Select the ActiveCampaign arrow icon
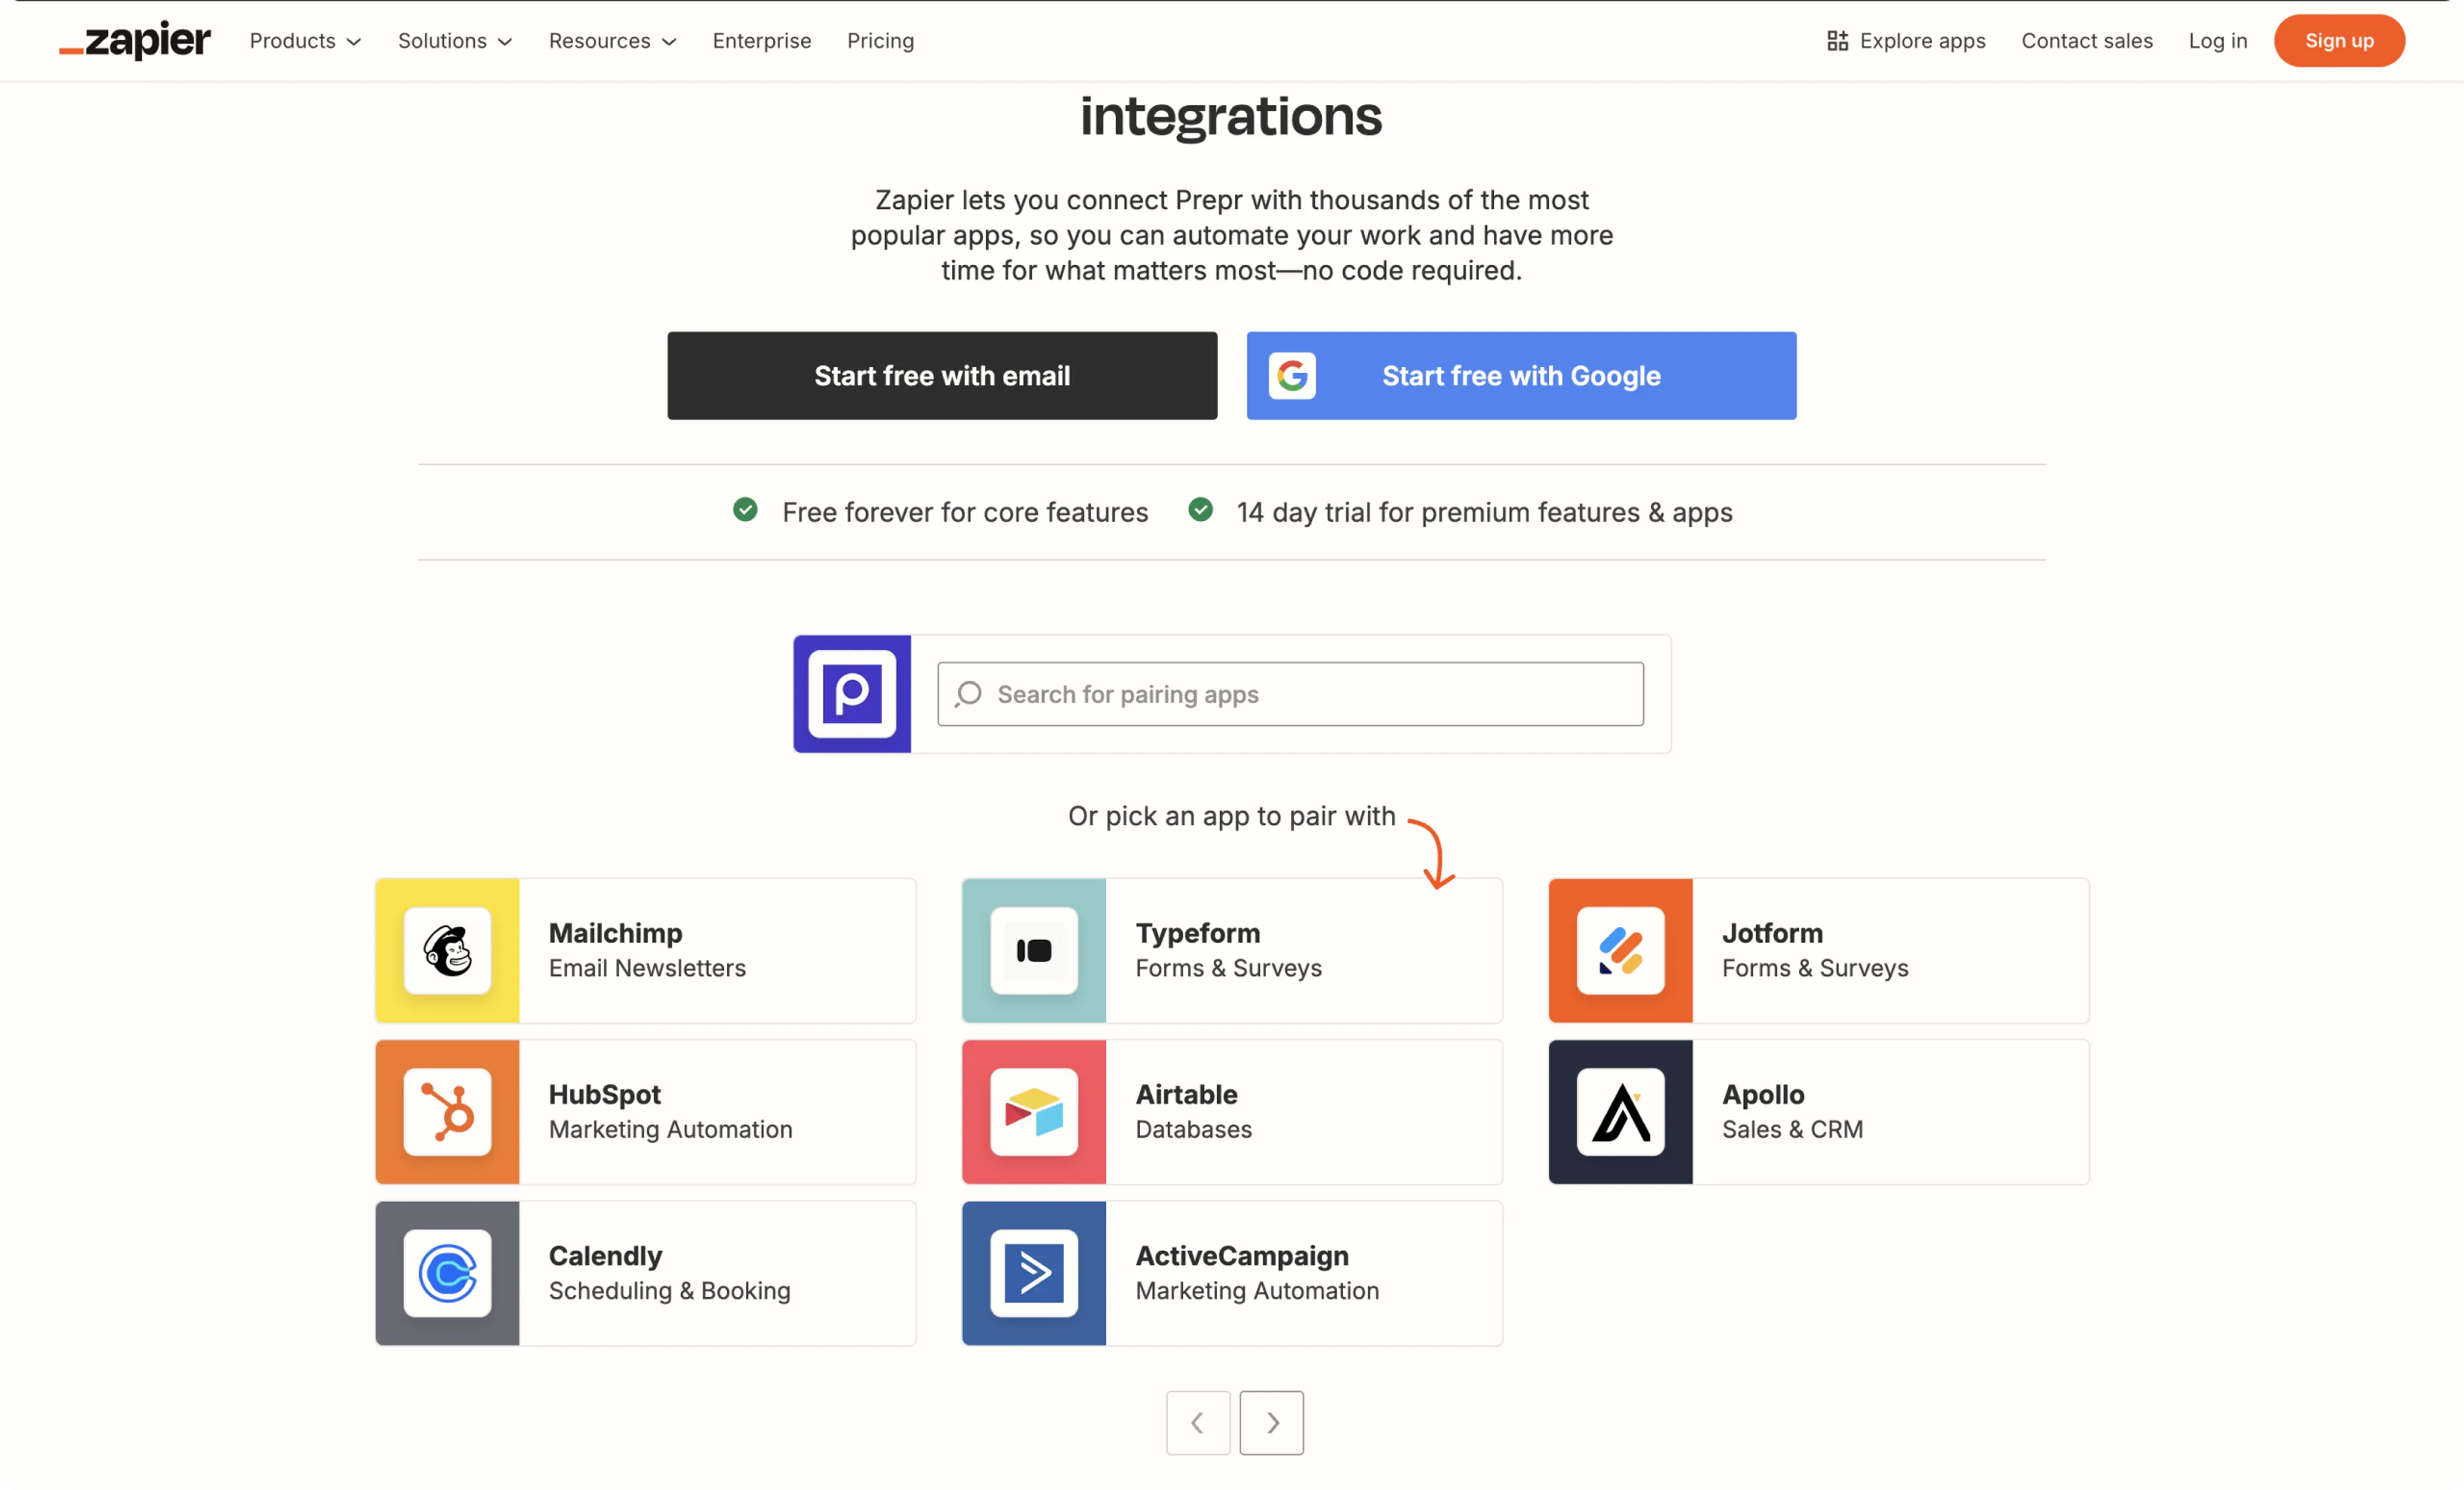The image size is (2464, 1490). click(1034, 1273)
